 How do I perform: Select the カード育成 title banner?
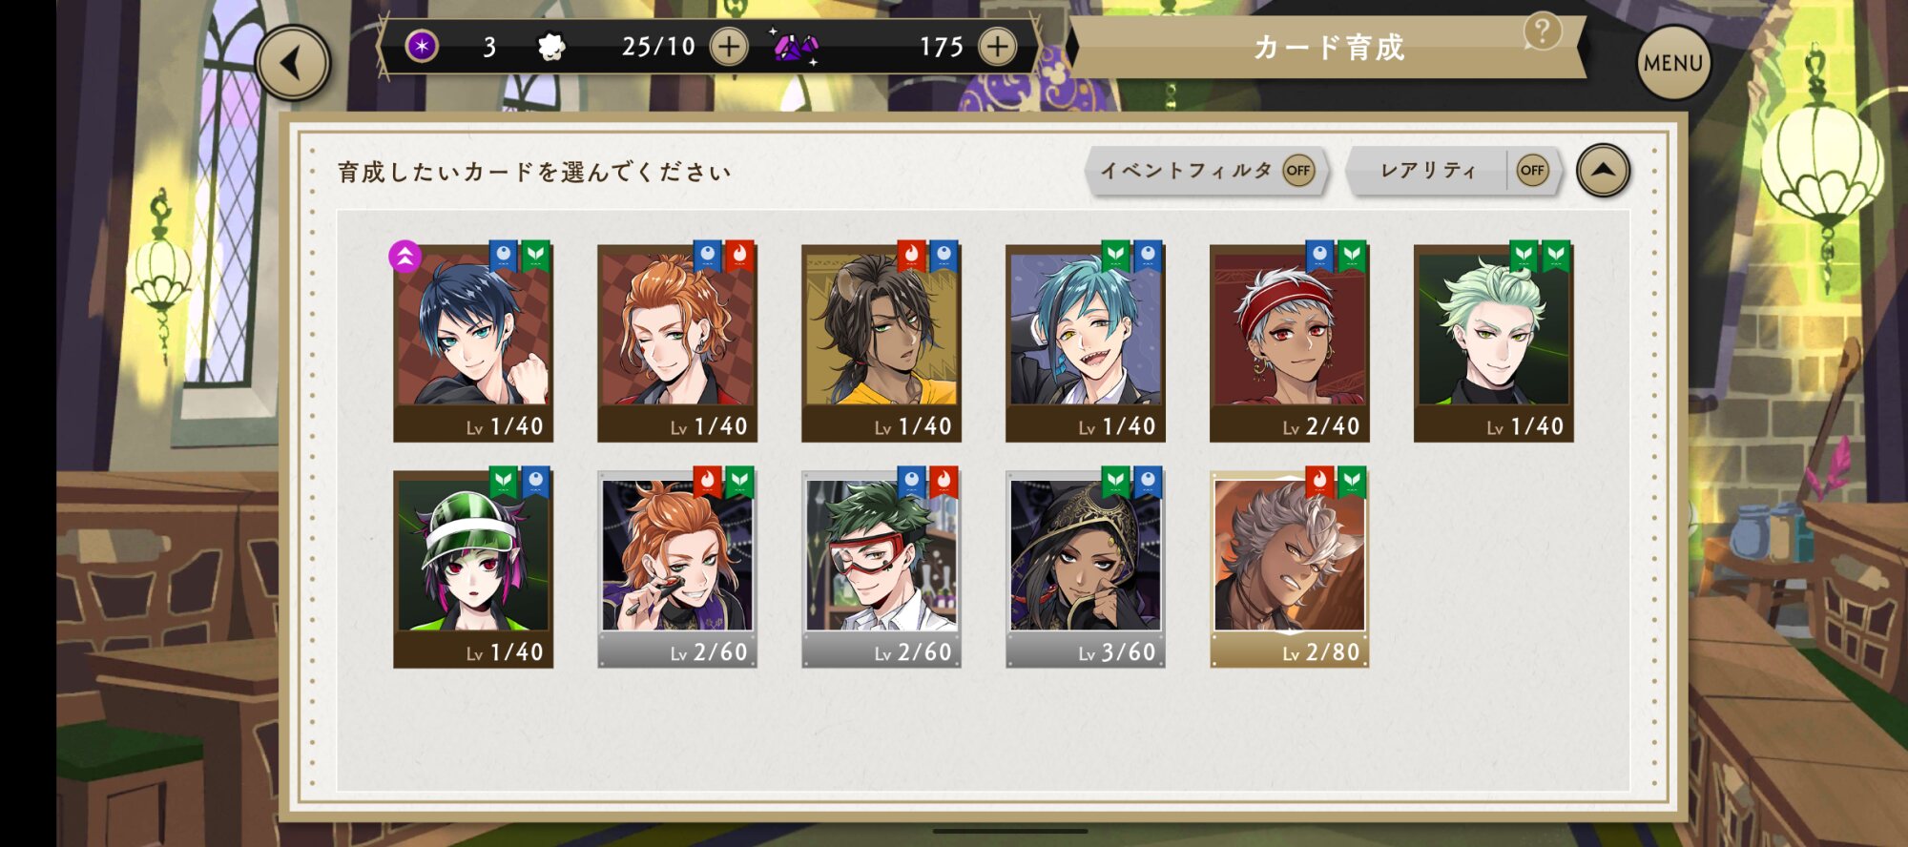point(1328,47)
